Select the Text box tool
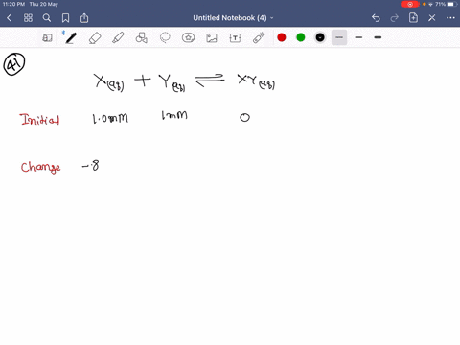 [235, 38]
